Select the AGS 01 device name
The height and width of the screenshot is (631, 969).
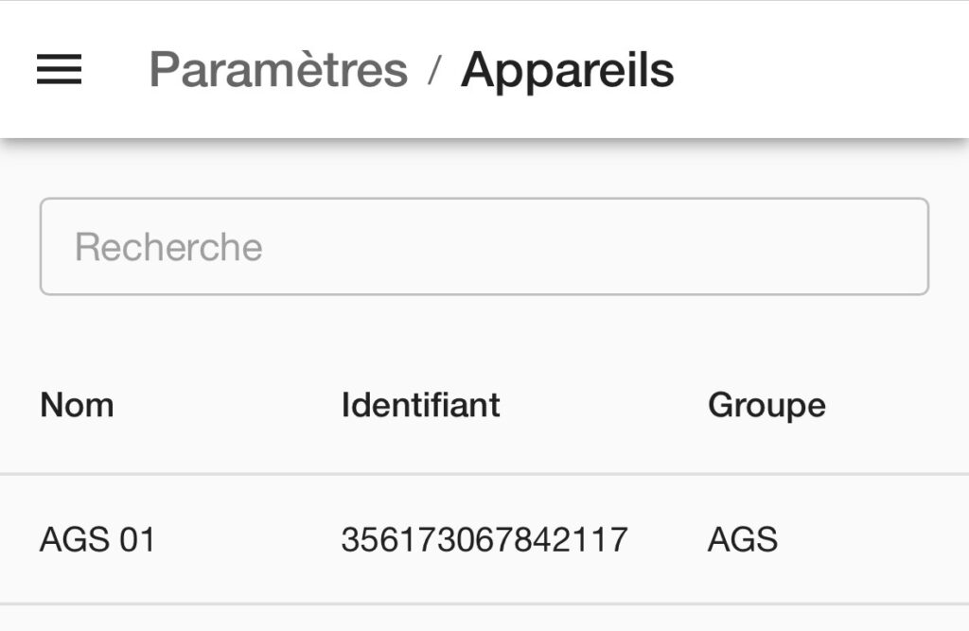(x=97, y=539)
